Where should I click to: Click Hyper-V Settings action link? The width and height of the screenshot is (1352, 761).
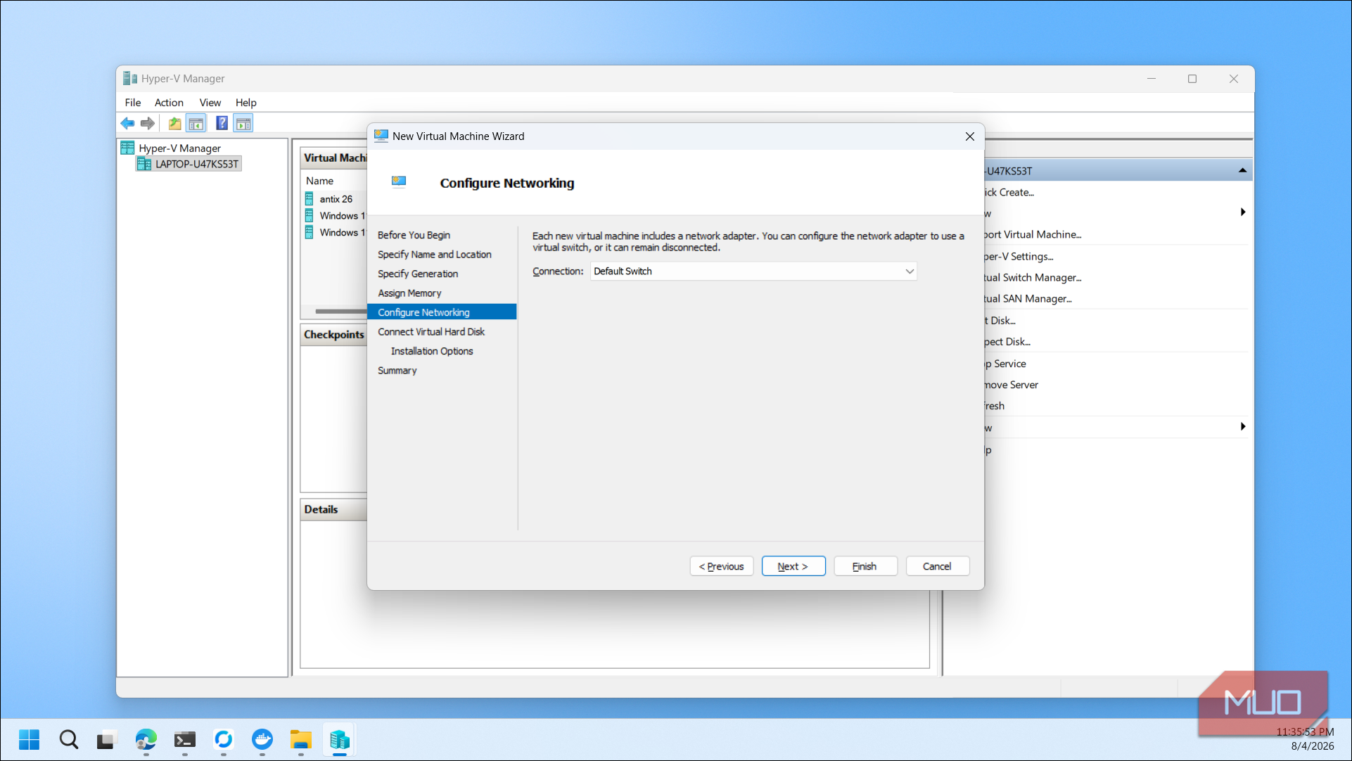tap(1019, 257)
